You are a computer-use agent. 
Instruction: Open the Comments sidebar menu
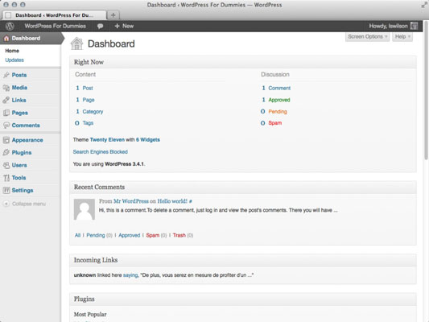[26, 126]
